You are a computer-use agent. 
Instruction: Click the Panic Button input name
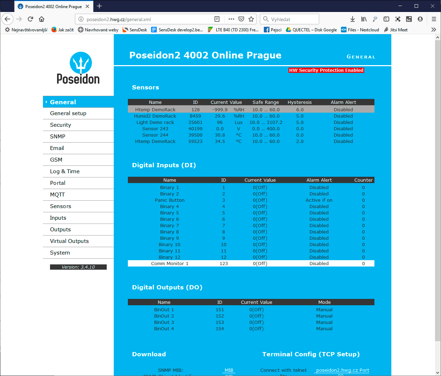(x=170, y=200)
